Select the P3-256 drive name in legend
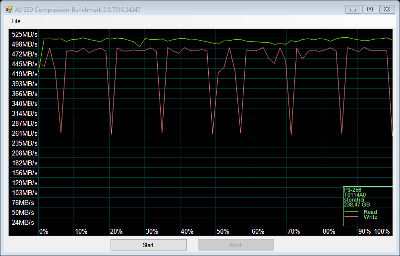This screenshot has width=400, height=256. pos(354,189)
